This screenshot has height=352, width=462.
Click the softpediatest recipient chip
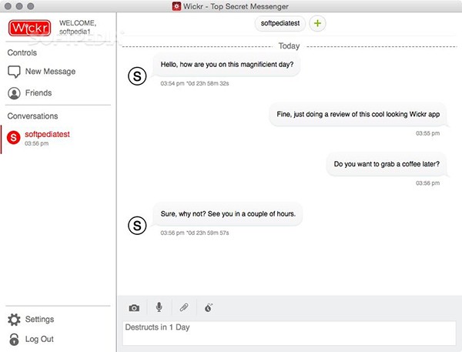point(280,23)
